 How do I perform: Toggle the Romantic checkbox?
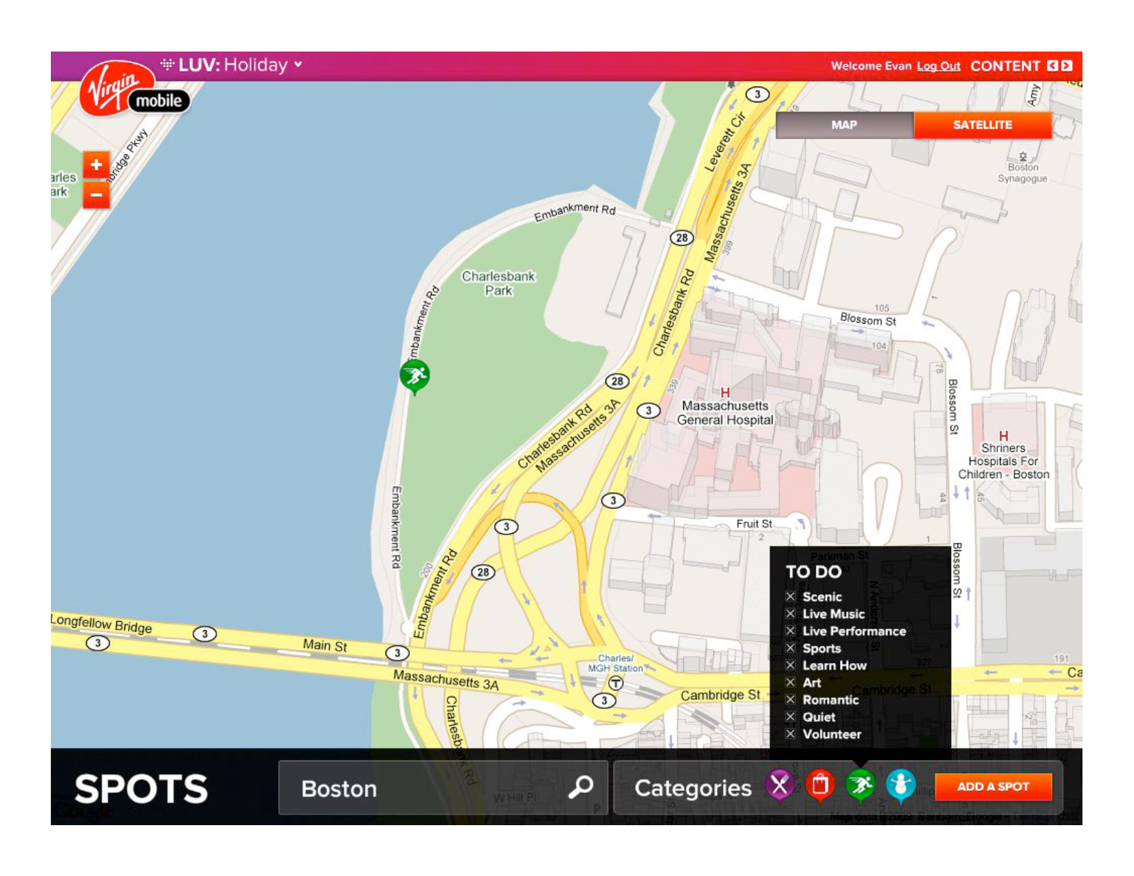pyautogui.click(x=790, y=699)
